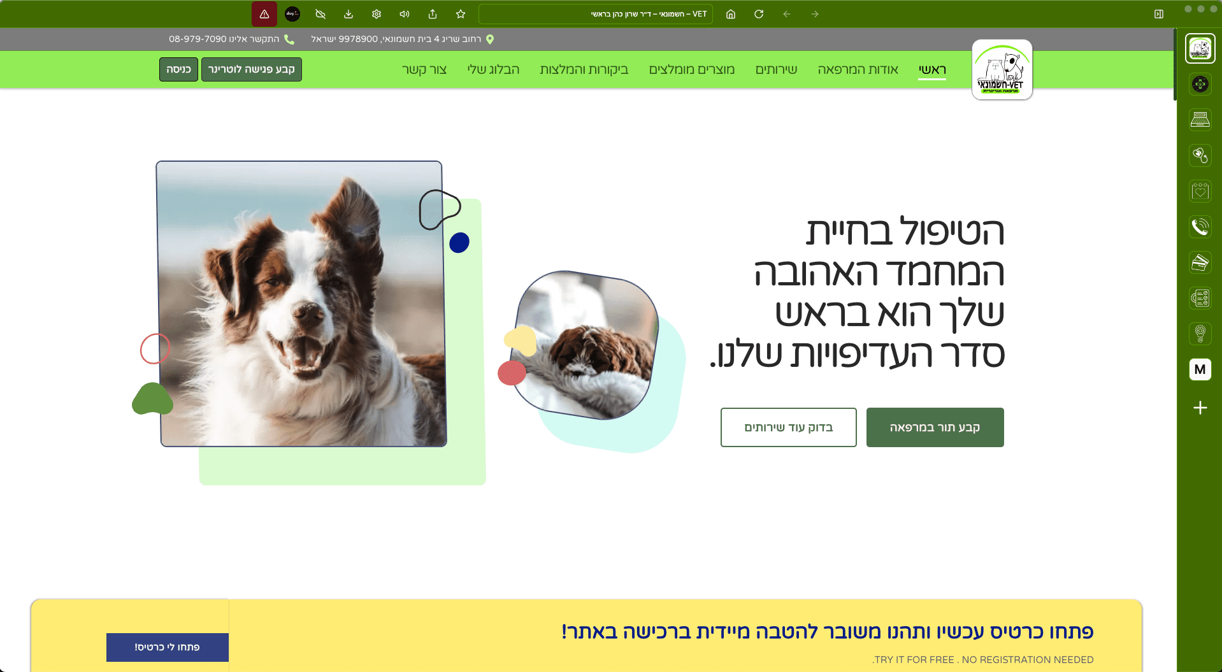
Task: Open the צור קשר menu item
Action: (x=424, y=69)
